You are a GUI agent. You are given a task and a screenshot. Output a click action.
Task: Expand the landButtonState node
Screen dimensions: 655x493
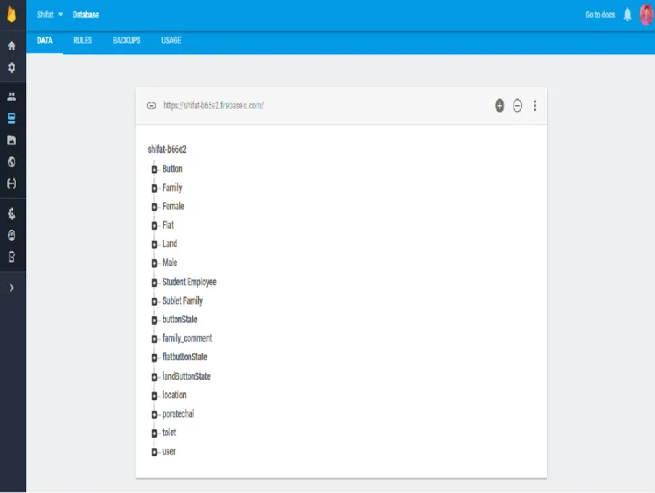(x=154, y=377)
